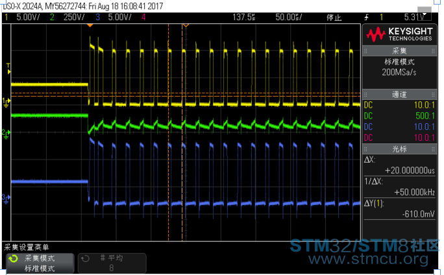Open the 通道 panel header
The image size is (444, 275).
[399, 95]
